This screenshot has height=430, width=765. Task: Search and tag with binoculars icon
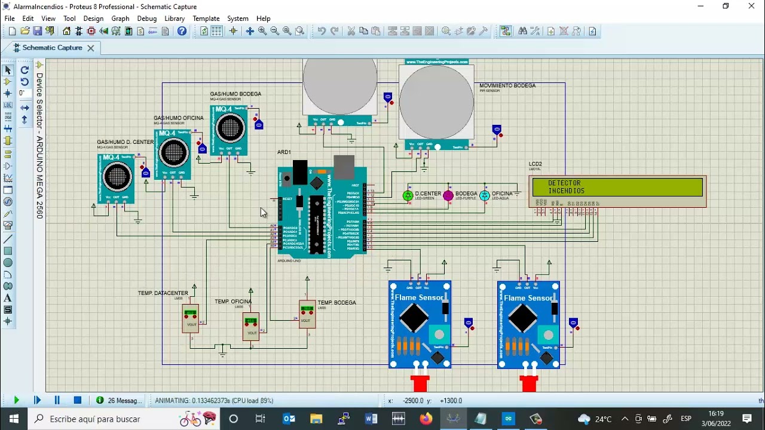[x=523, y=31]
